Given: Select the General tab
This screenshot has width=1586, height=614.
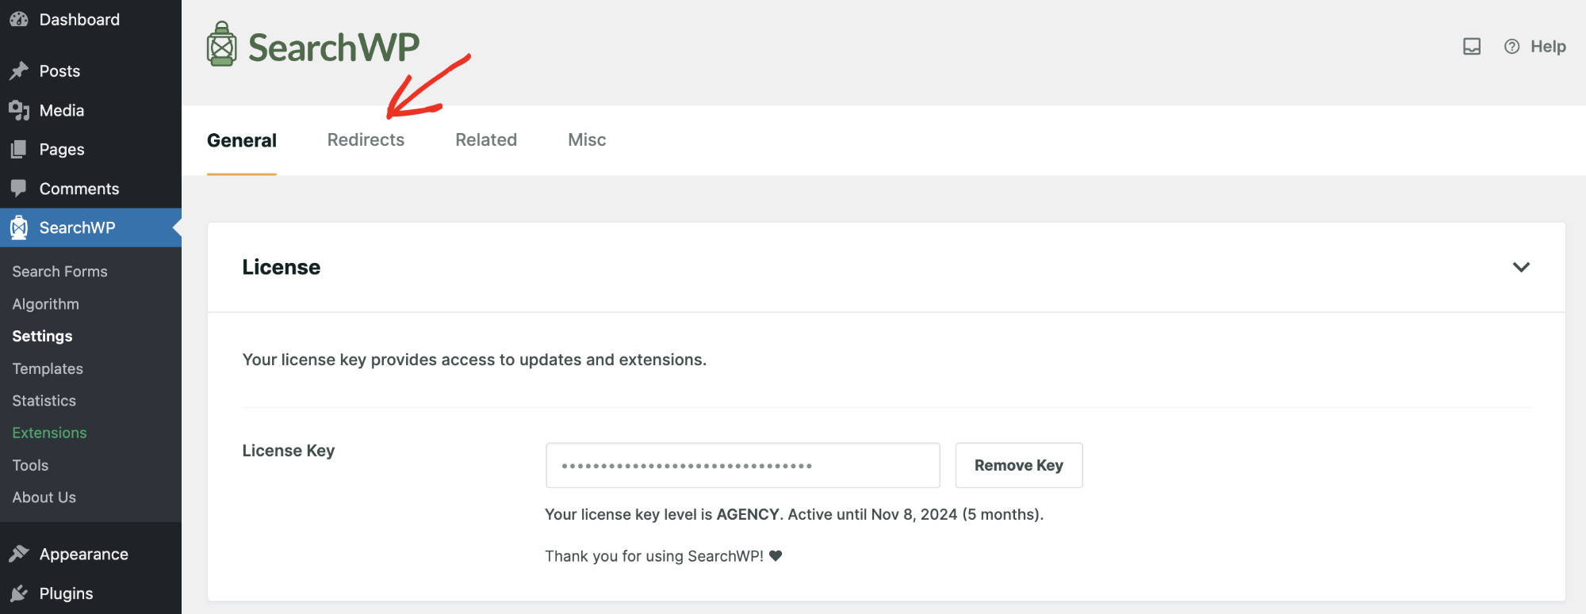Looking at the screenshot, I should [x=242, y=140].
